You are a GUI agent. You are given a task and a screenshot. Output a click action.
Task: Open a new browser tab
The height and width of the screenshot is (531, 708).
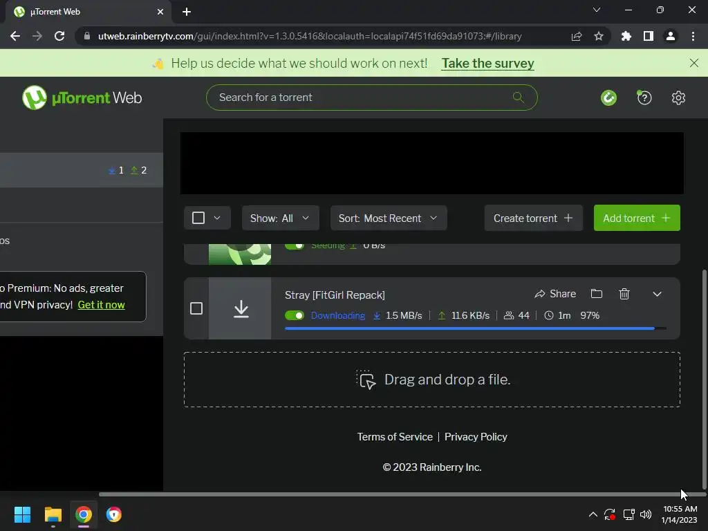coord(187,12)
